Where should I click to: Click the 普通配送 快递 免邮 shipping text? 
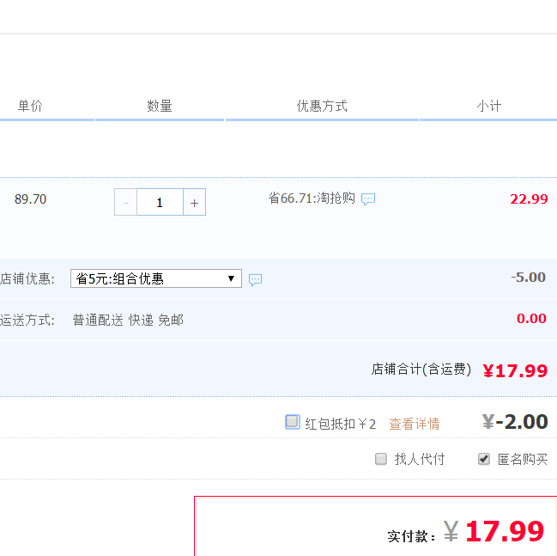click(128, 321)
